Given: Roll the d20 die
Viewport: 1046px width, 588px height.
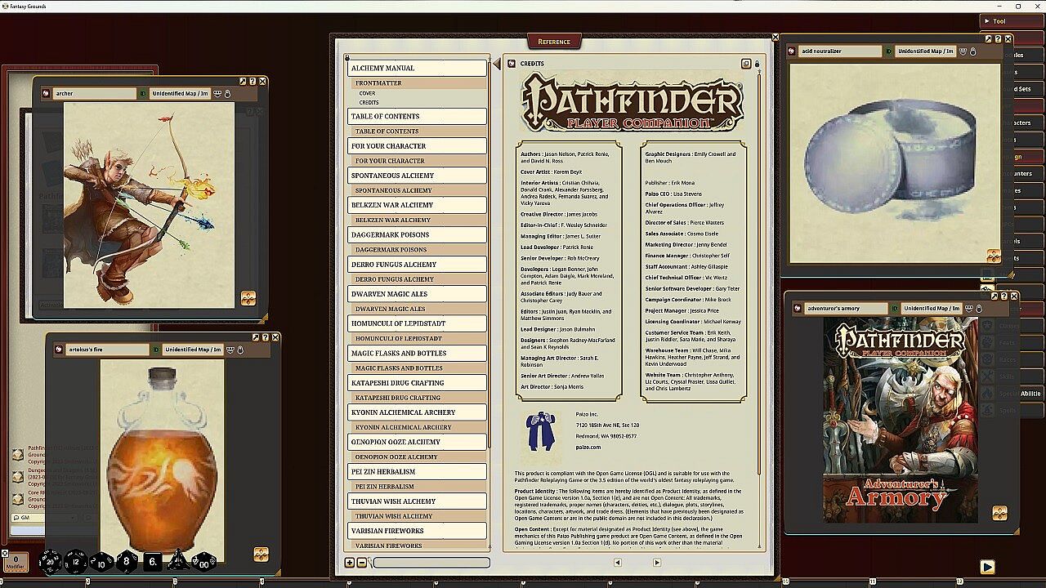Looking at the screenshot, I should click(51, 562).
